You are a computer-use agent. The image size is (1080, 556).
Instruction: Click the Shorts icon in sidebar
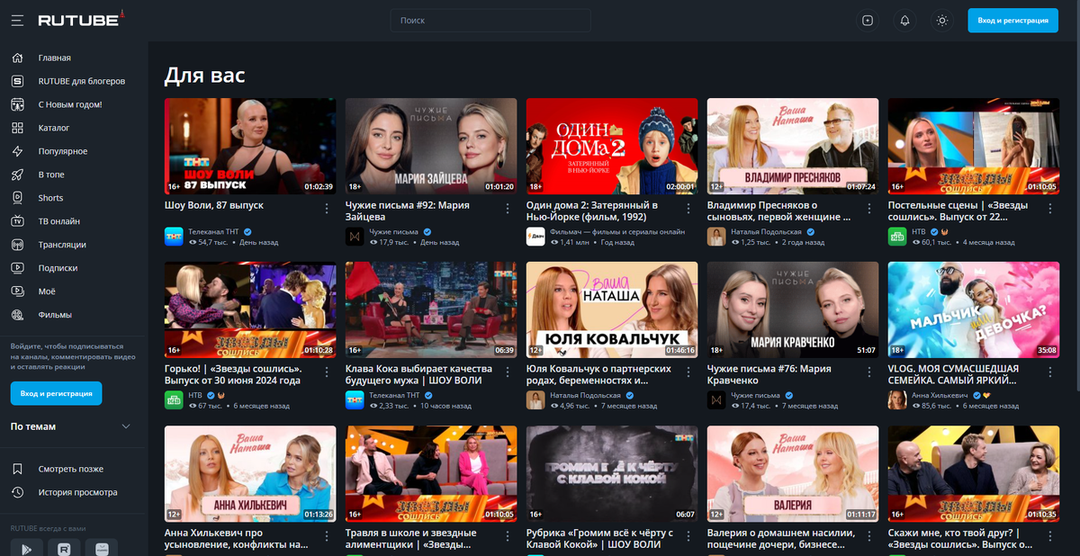(x=17, y=198)
